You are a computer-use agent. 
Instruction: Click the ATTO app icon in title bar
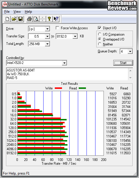click(5, 4)
